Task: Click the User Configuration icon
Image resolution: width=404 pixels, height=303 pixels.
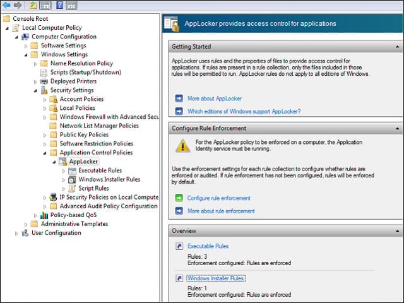Action: [x=25, y=233]
